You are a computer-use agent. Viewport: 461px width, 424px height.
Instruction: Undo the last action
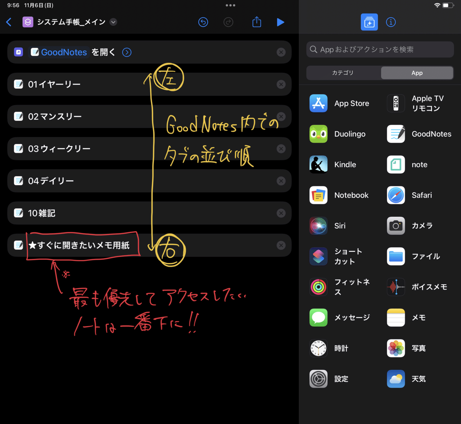(x=203, y=22)
